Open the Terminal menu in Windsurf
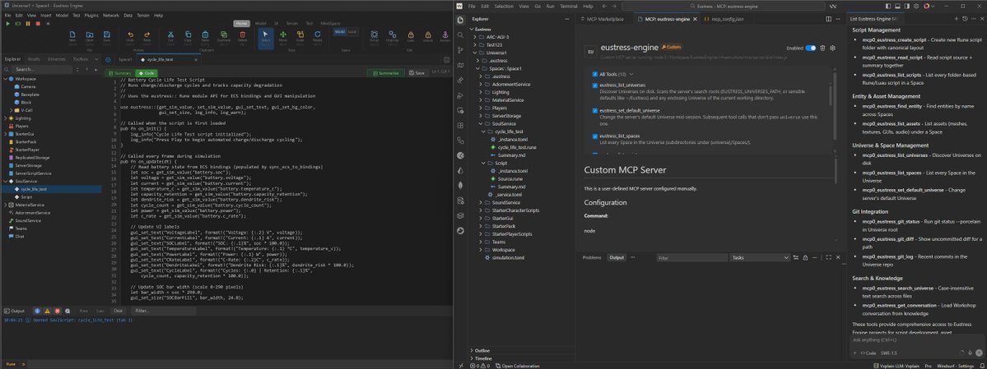The image size is (987, 369). [x=568, y=7]
